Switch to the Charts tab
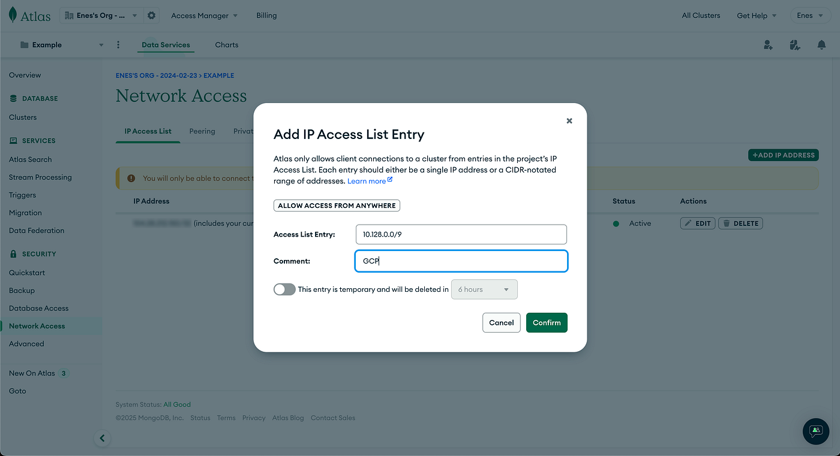Viewport: 840px width, 456px height. [x=227, y=45]
